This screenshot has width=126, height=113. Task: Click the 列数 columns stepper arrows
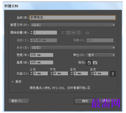tap(88, 40)
